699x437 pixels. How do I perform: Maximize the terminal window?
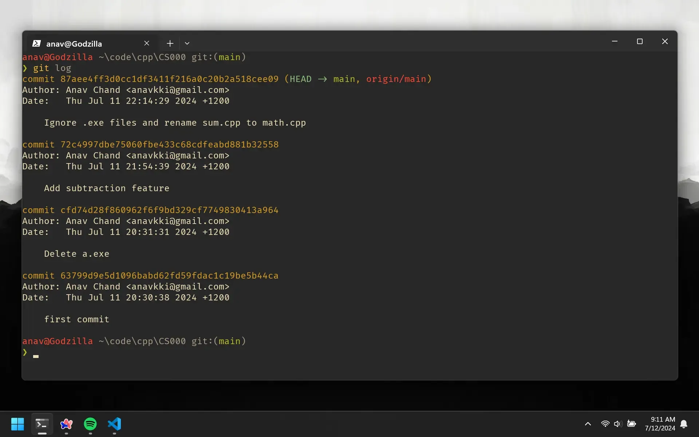click(640, 42)
